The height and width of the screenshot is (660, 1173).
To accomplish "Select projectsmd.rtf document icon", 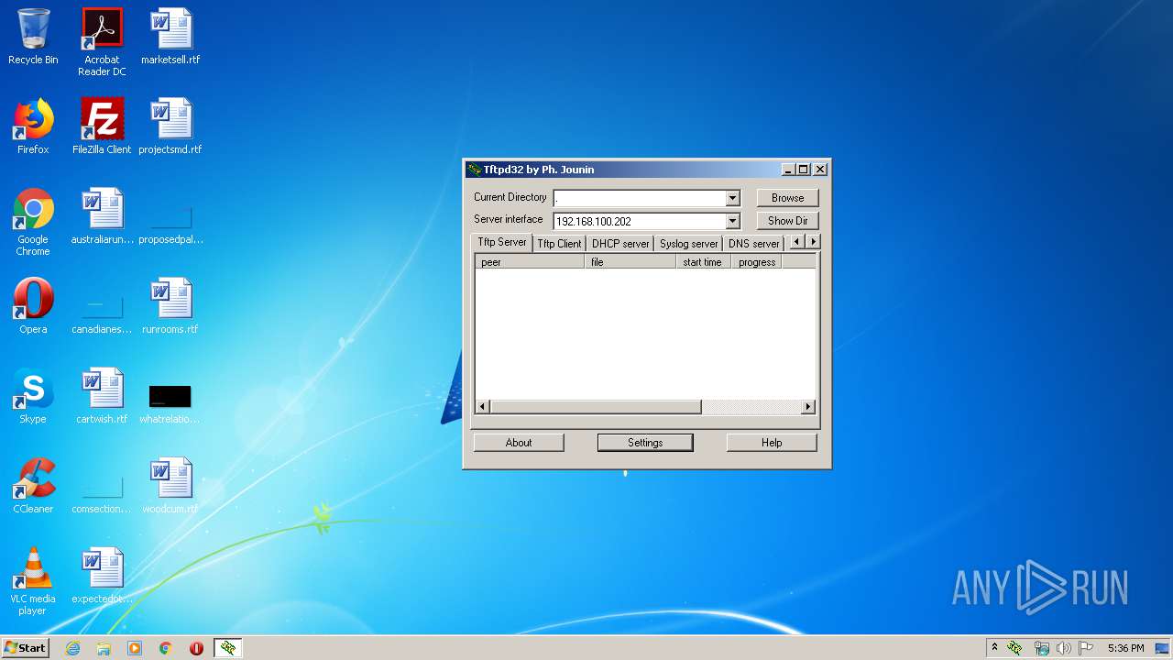I will point(170,127).
